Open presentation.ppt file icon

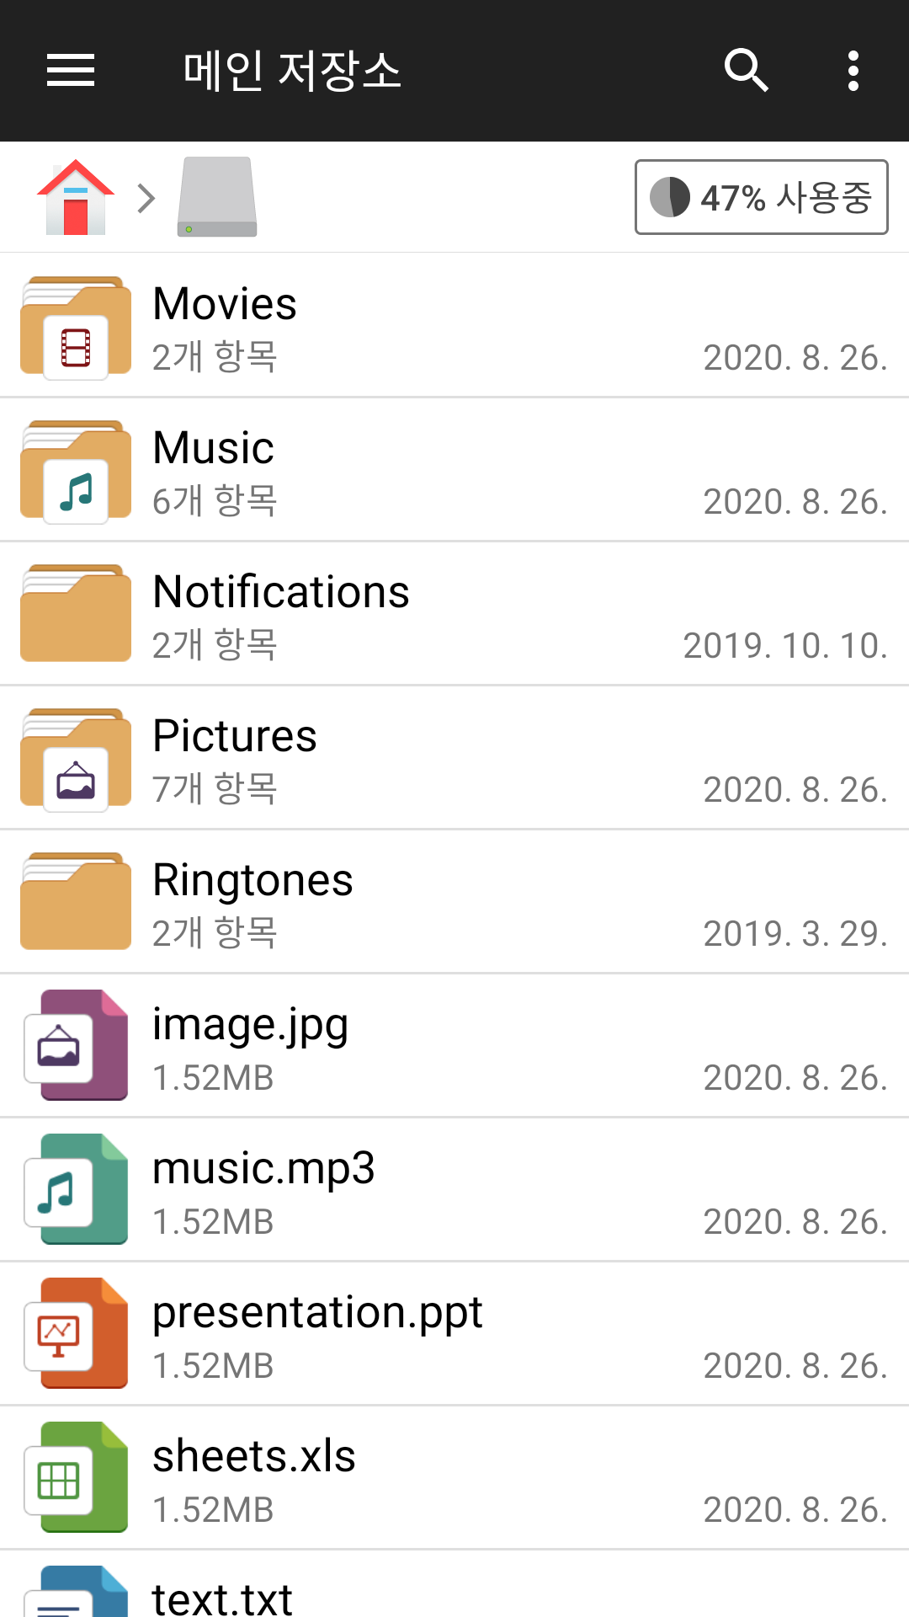click(77, 1333)
